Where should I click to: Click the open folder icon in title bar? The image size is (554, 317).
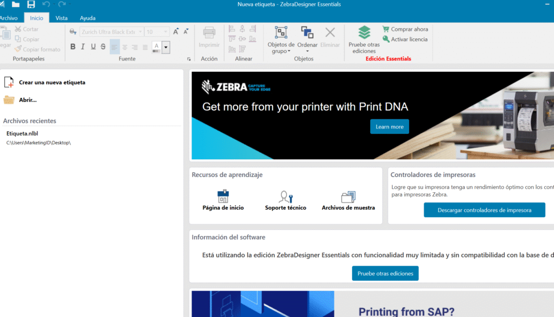point(16,4)
